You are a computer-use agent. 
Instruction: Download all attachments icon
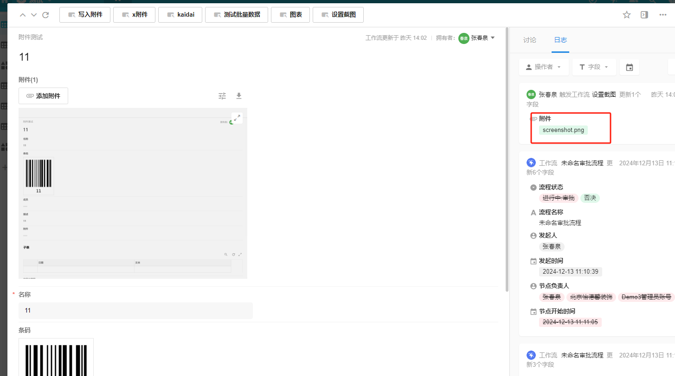point(239,96)
